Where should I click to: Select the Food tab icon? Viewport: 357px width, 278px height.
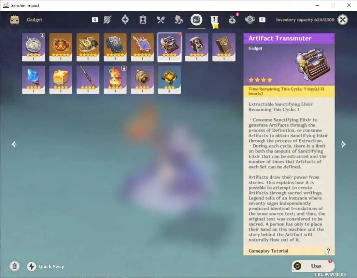coord(161,20)
